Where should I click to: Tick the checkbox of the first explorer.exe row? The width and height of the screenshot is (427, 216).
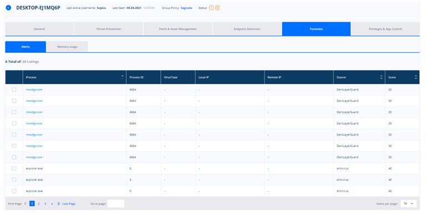(x=14, y=168)
